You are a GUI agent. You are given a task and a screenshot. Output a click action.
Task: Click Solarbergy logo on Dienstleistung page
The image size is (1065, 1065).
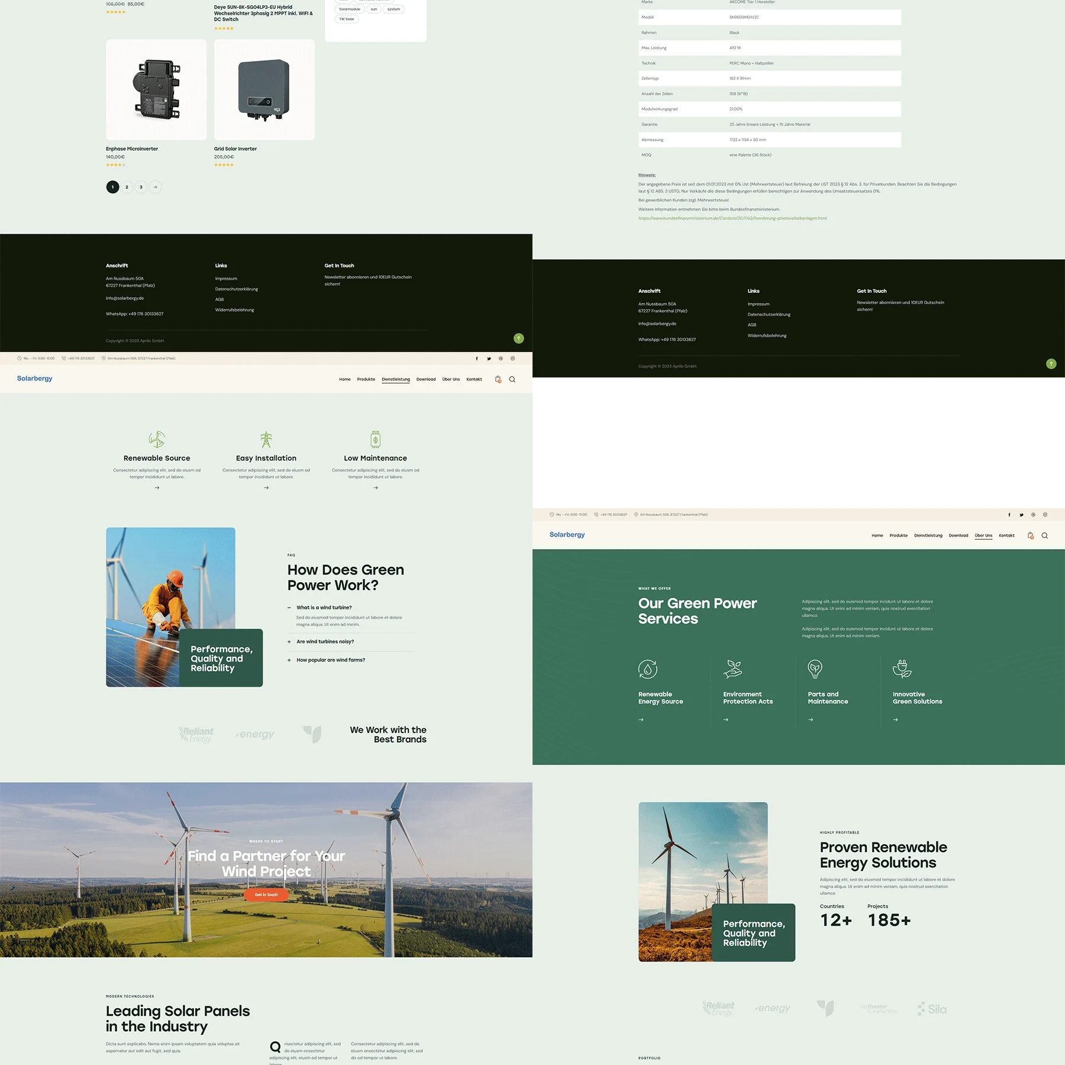pyautogui.click(x=34, y=379)
